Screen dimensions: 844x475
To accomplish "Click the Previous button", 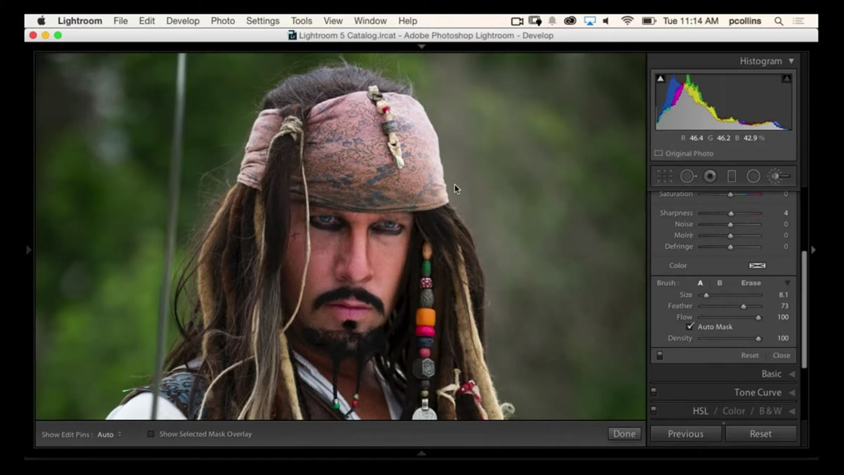I will 686,434.
